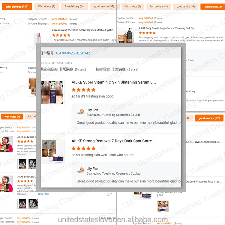Open the Dark Spot Corrector cream thumbnail

(52, 151)
